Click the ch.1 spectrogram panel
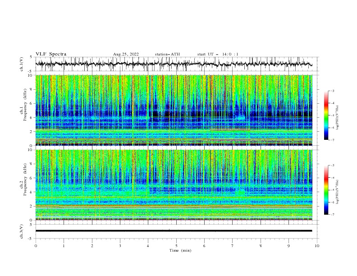The width and height of the screenshot is (357, 276). click(174, 110)
